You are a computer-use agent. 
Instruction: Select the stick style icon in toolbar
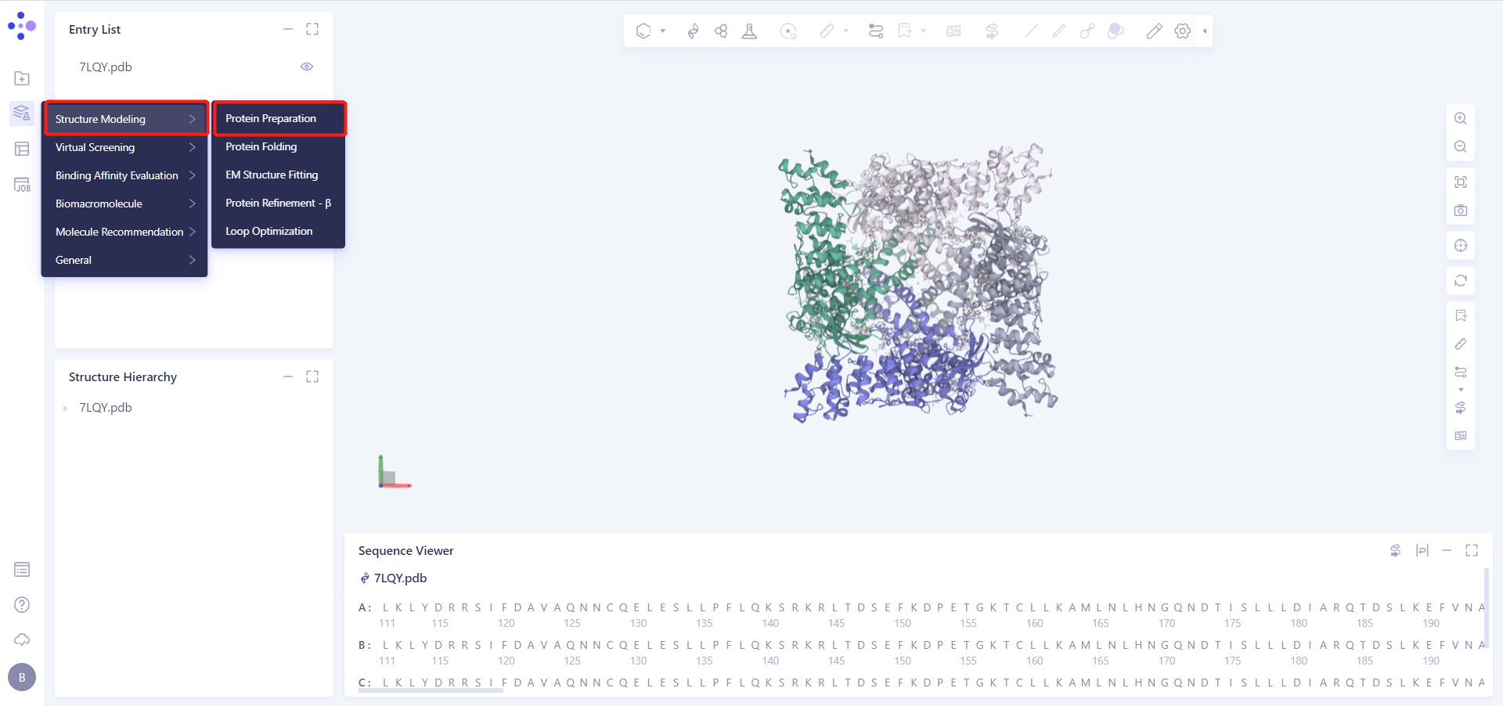click(x=1059, y=31)
